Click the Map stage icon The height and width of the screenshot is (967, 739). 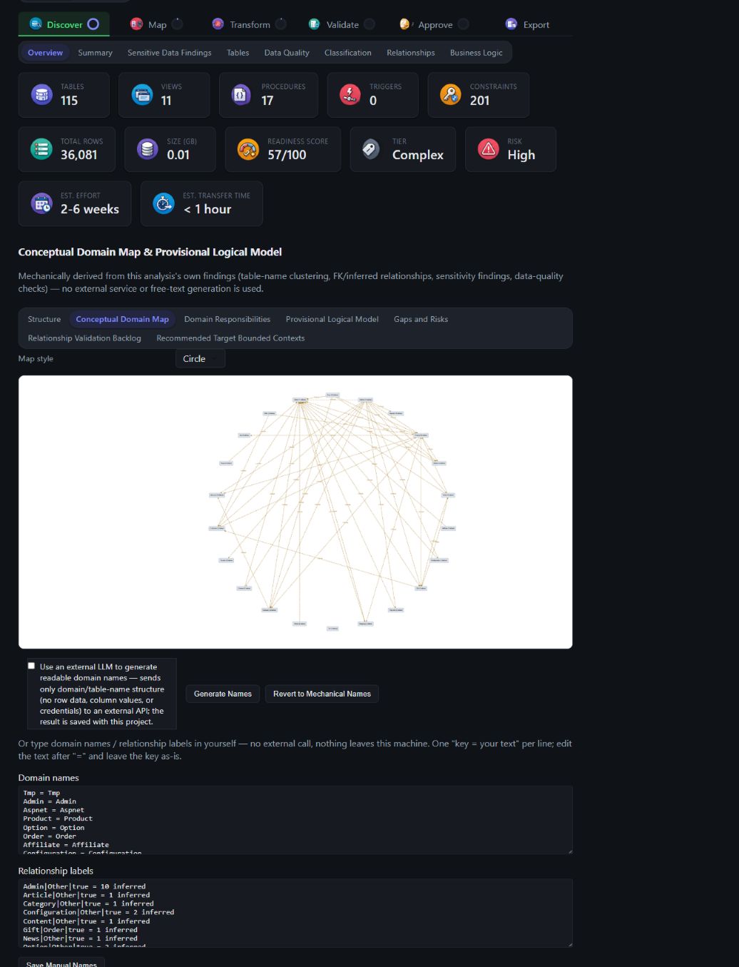136,24
